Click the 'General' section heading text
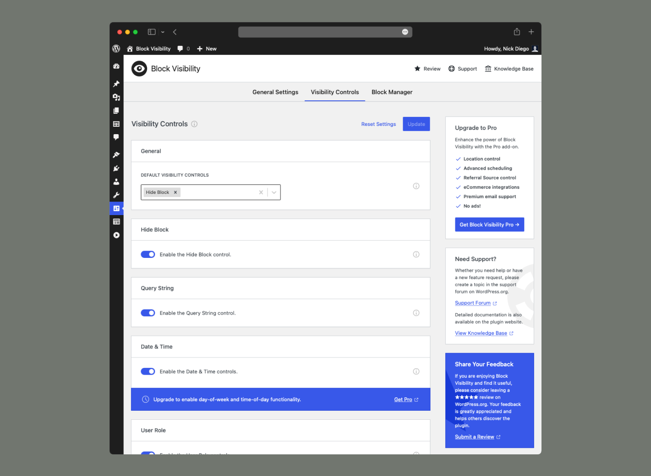 click(151, 151)
